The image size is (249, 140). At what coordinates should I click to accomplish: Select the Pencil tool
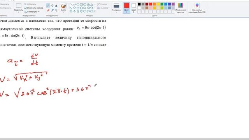[48, 6]
